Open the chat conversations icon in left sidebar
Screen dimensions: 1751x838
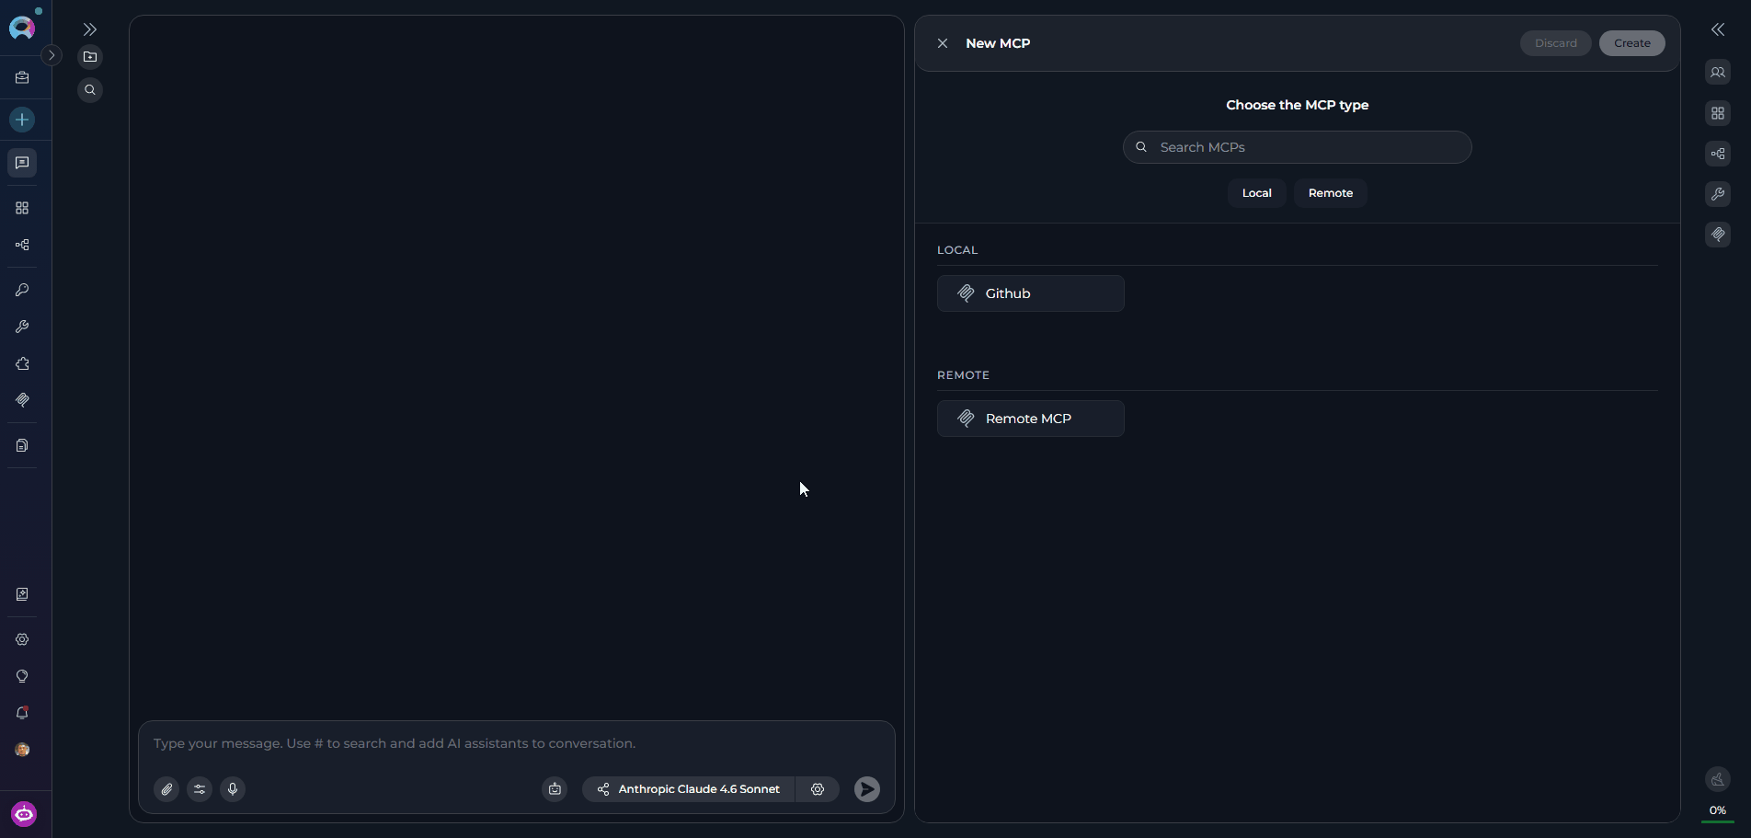pyautogui.click(x=22, y=163)
